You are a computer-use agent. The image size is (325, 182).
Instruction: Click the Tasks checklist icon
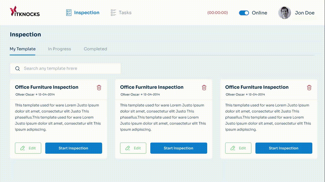(113, 13)
